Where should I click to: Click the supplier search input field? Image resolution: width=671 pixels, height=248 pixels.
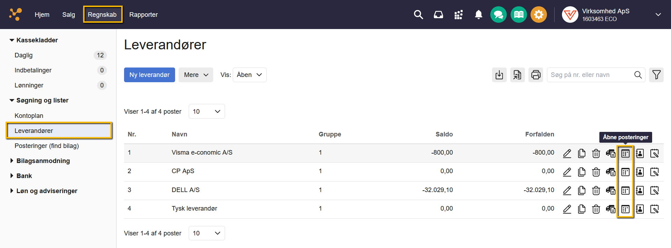pos(591,75)
